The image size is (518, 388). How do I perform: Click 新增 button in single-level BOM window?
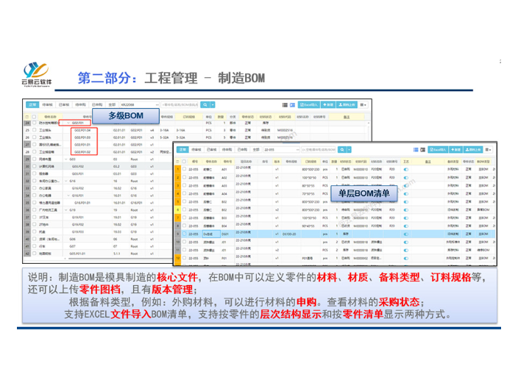point(456,150)
